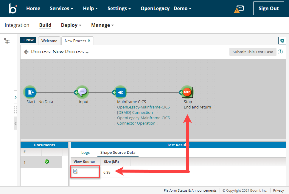Click the process tree icon in the left sidebar
Viewport: 289px width, 194px height.
pos(7,41)
